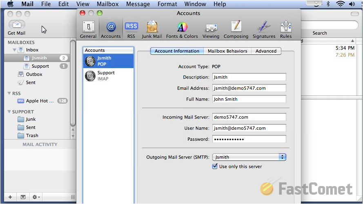This screenshot has height=204, width=363.
Task: Uncheck Use only this server
Action: (x=215, y=166)
